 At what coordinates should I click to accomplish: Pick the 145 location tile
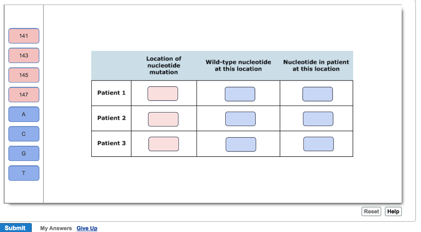click(23, 75)
